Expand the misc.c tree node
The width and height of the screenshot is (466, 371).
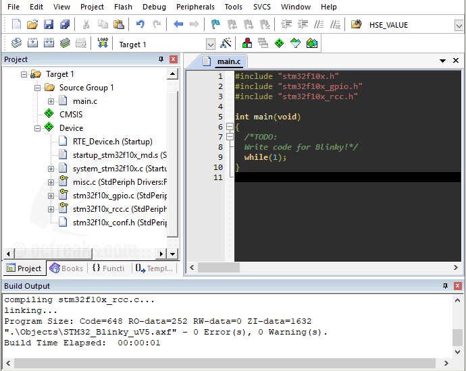tap(51, 182)
